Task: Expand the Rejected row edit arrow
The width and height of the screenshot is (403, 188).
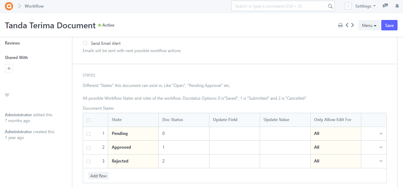Action: click(381, 161)
